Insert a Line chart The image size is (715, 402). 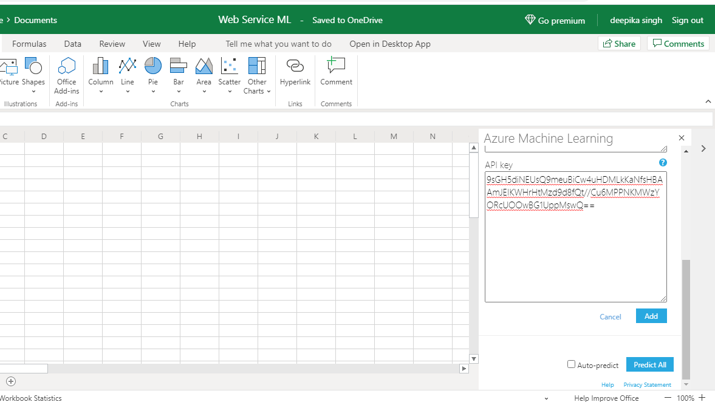(x=127, y=75)
